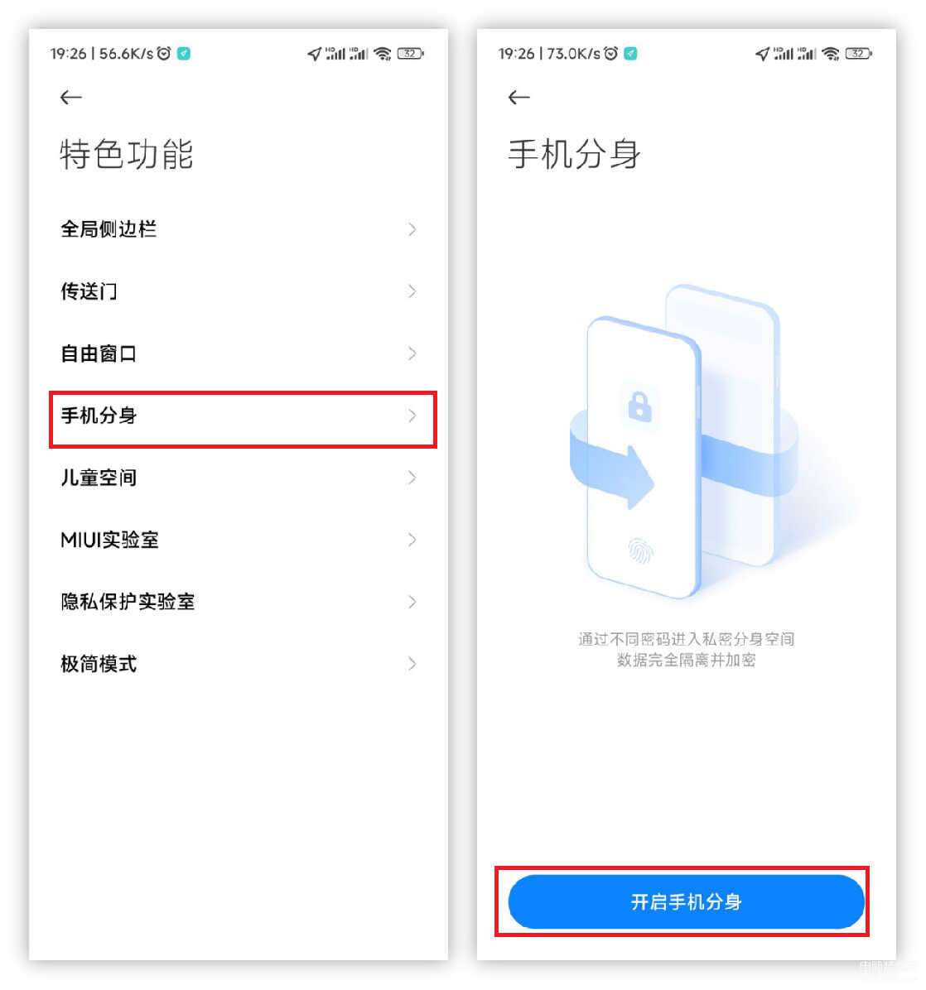Screen dimensions: 926x990
Task: Tap Wi-Fi icon in right phone status bar
Action: (831, 54)
